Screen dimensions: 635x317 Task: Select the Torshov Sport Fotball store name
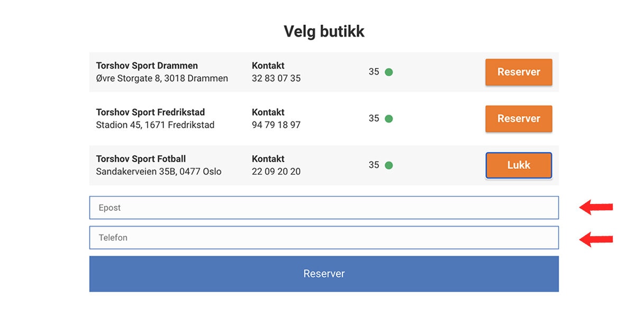pyautogui.click(x=141, y=158)
